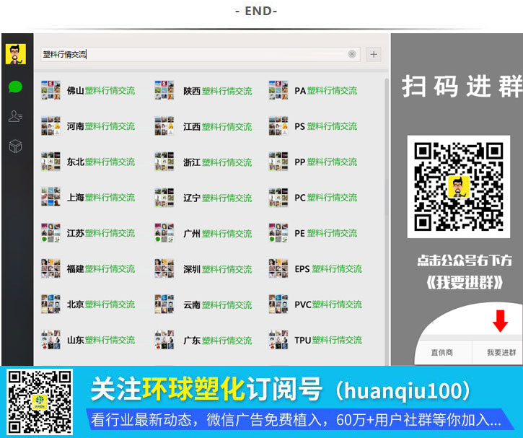This screenshot has width=523, height=438.
Task: Open the cube favorites icon in sidebar
Action: tap(15, 146)
